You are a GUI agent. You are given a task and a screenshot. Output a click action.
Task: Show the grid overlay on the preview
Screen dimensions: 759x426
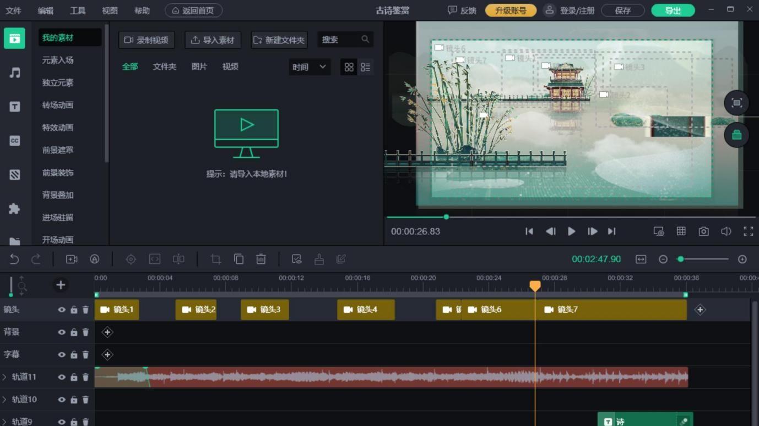(x=681, y=231)
